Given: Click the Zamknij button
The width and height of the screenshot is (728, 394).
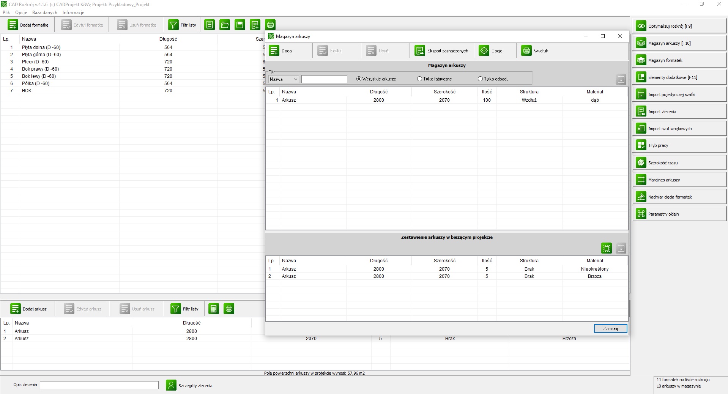Looking at the screenshot, I should click(610, 329).
